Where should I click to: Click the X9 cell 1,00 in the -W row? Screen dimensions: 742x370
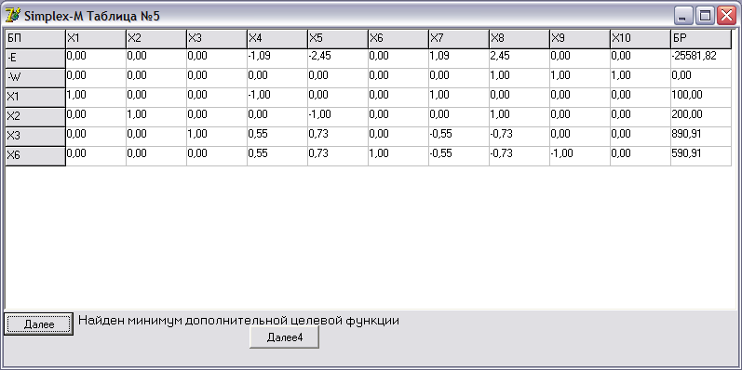[x=580, y=78]
